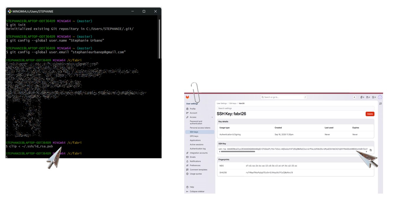Open Integration accounts in sidebar
The height and width of the screenshot is (223, 397).
pos(198,153)
